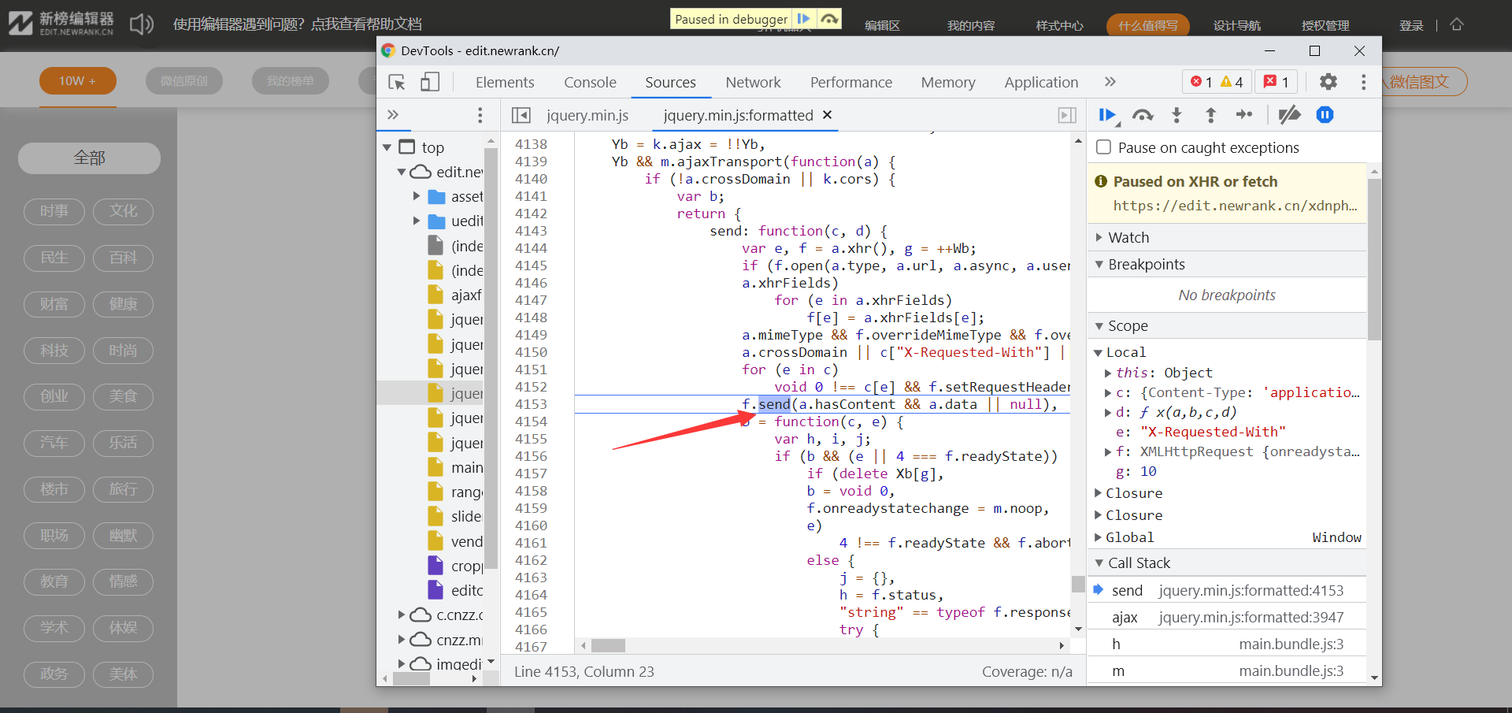Select the 'h' main.bundle.js:3 stack frame

point(1227,644)
